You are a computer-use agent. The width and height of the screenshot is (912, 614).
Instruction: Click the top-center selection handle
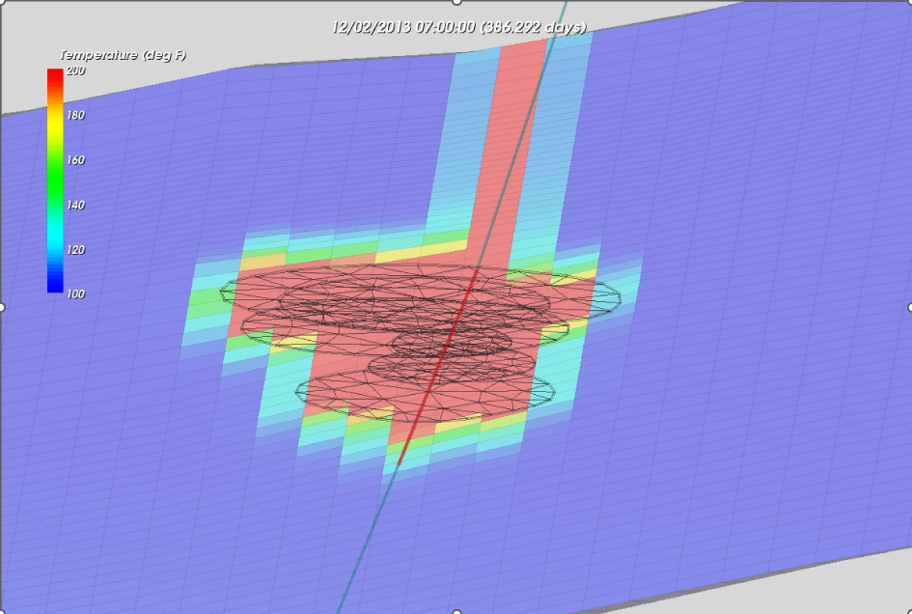456,2
